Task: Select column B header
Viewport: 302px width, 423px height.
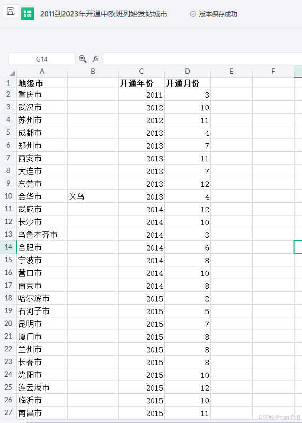Action: point(93,71)
